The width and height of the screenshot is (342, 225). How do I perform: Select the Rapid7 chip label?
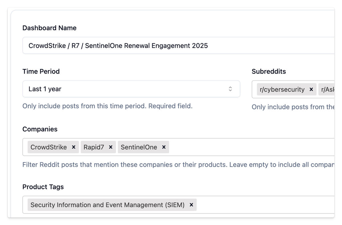(x=94, y=147)
